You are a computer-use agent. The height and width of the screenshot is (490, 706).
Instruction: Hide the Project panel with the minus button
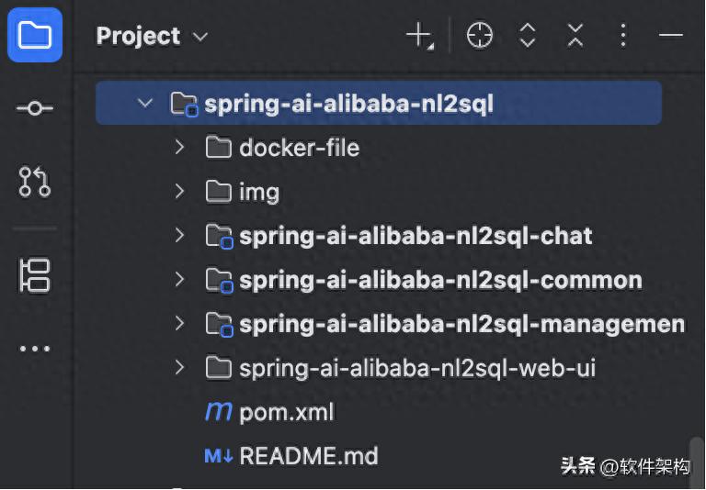coord(671,36)
